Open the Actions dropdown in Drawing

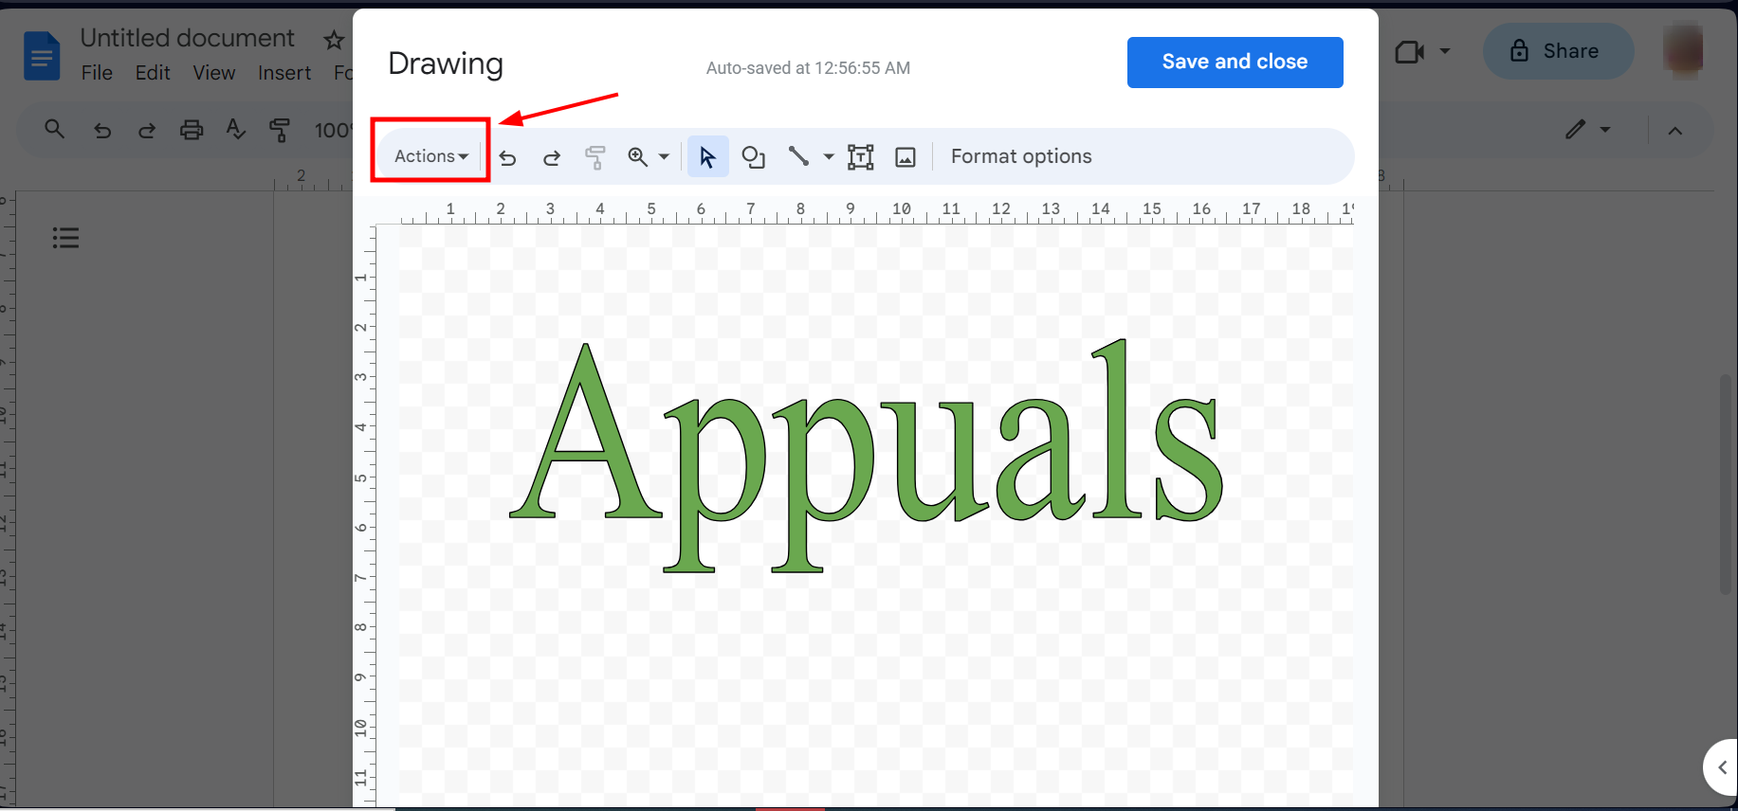point(431,156)
